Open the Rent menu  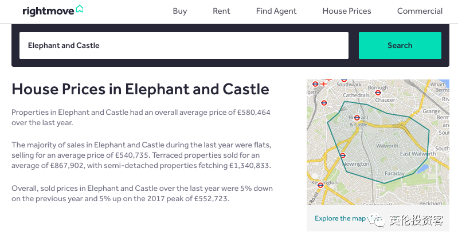(x=221, y=11)
